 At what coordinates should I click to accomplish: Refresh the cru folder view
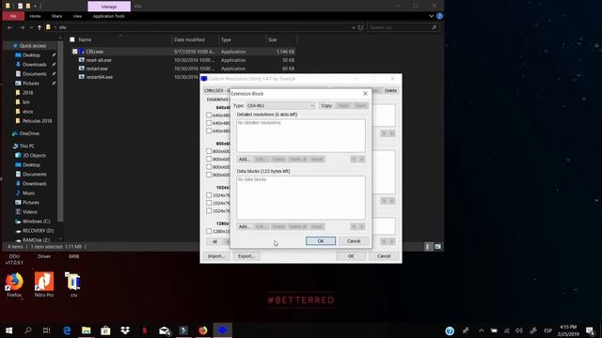(x=360, y=27)
